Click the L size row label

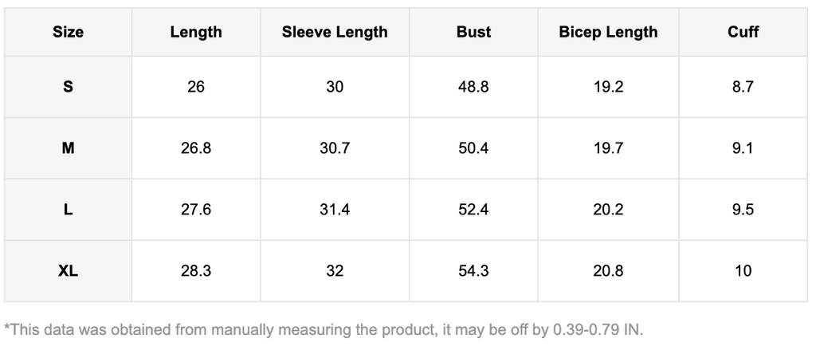point(68,210)
